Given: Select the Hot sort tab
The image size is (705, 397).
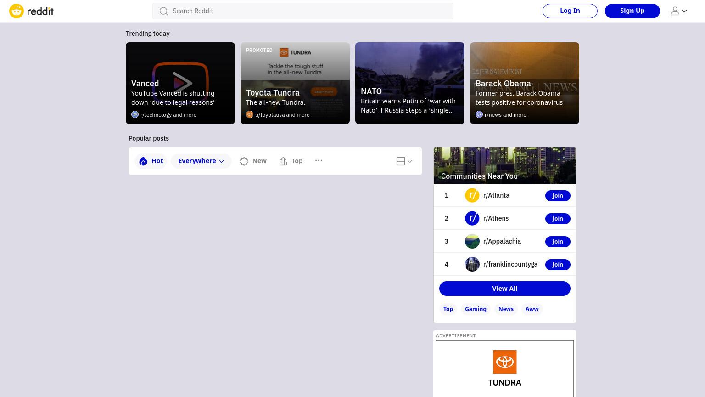Looking at the screenshot, I should pyautogui.click(x=151, y=161).
